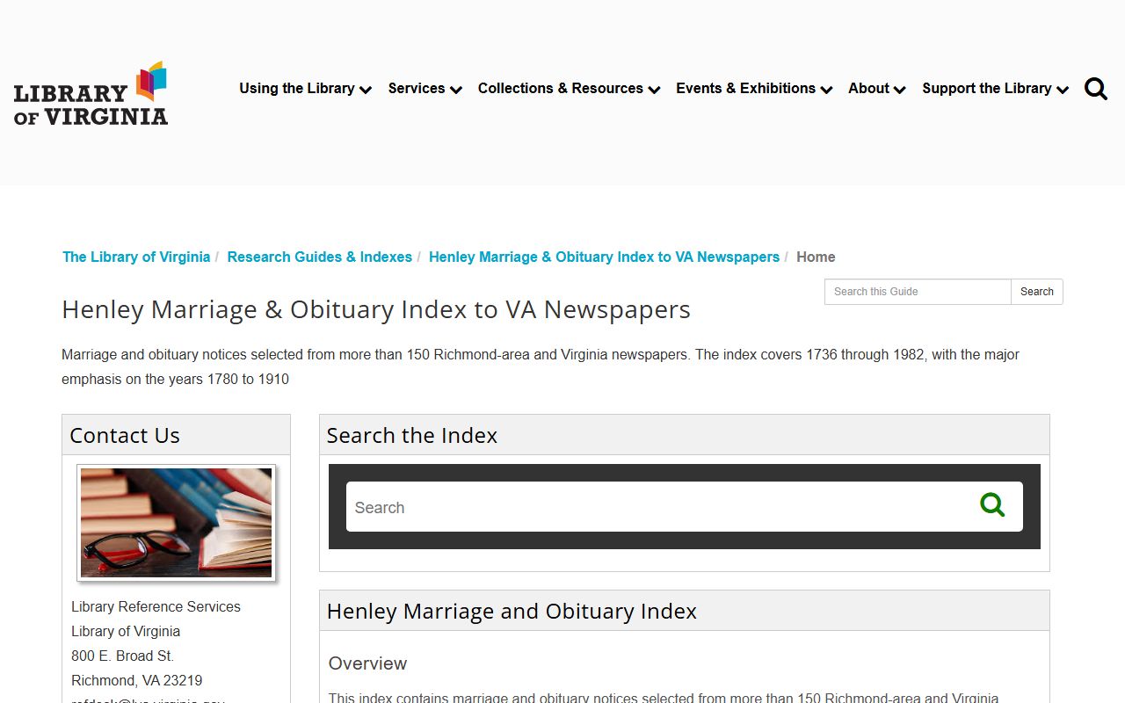Click Henley Marriage and Obituary Index heading
Viewport: 1125px width, 703px height.
click(x=512, y=611)
